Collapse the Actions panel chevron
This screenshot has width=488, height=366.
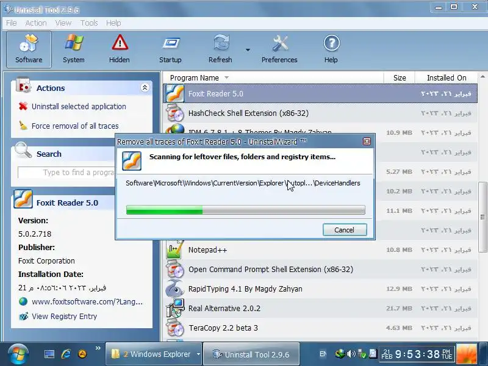pyautogui.click(x=145, y=87)
